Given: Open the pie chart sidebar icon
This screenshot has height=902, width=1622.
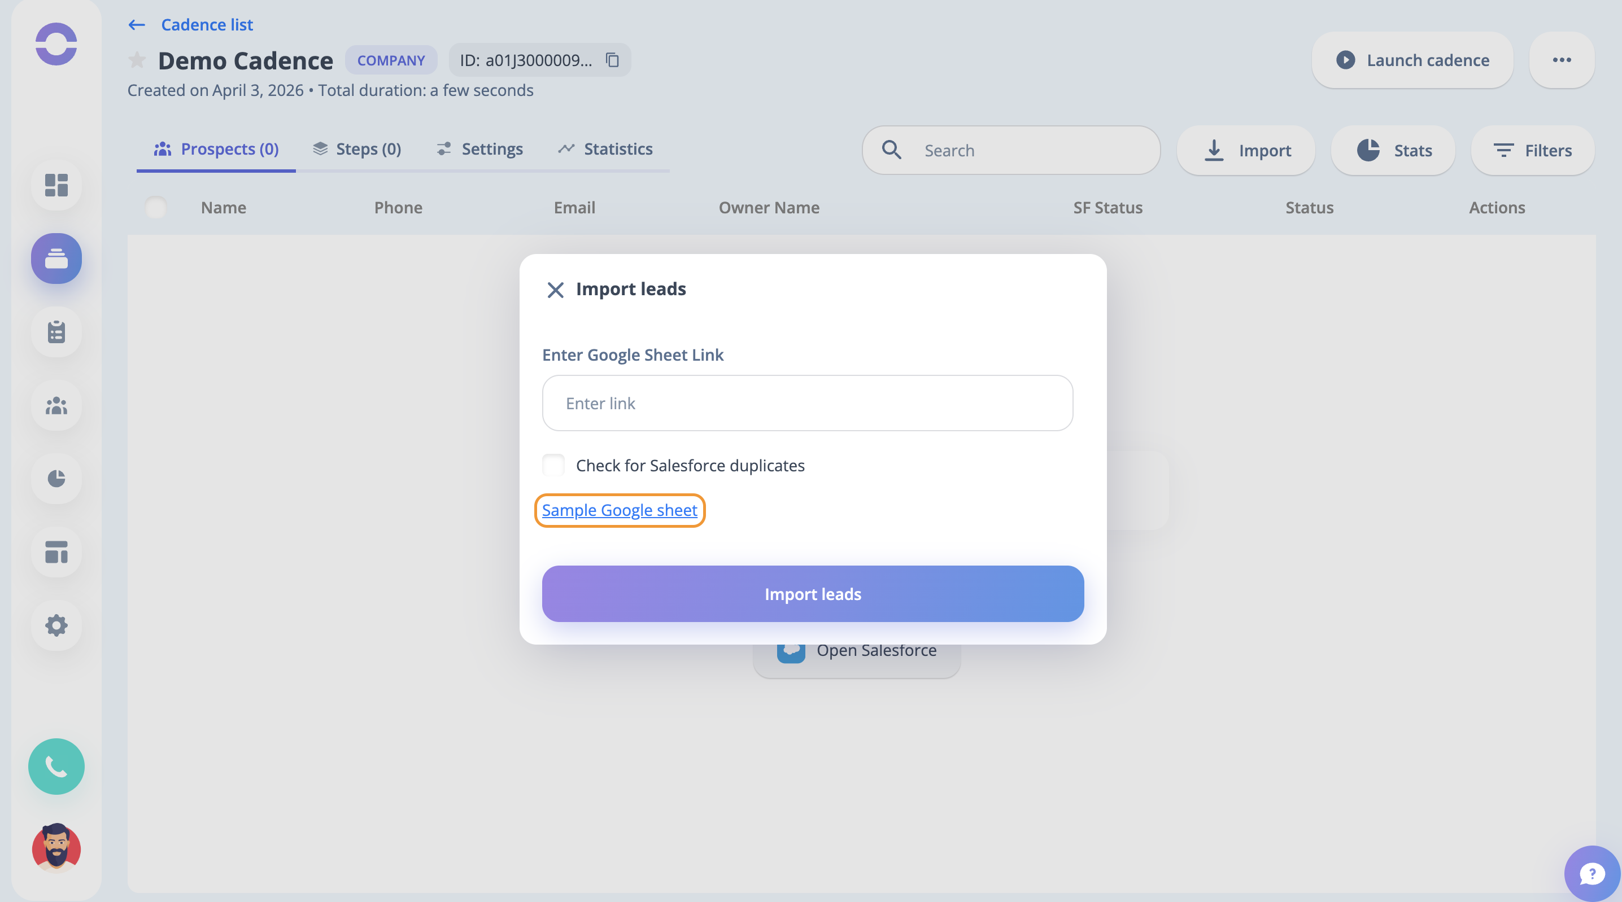Looking at the screenshot, I should pyautogui.click(x=56, y=479).
